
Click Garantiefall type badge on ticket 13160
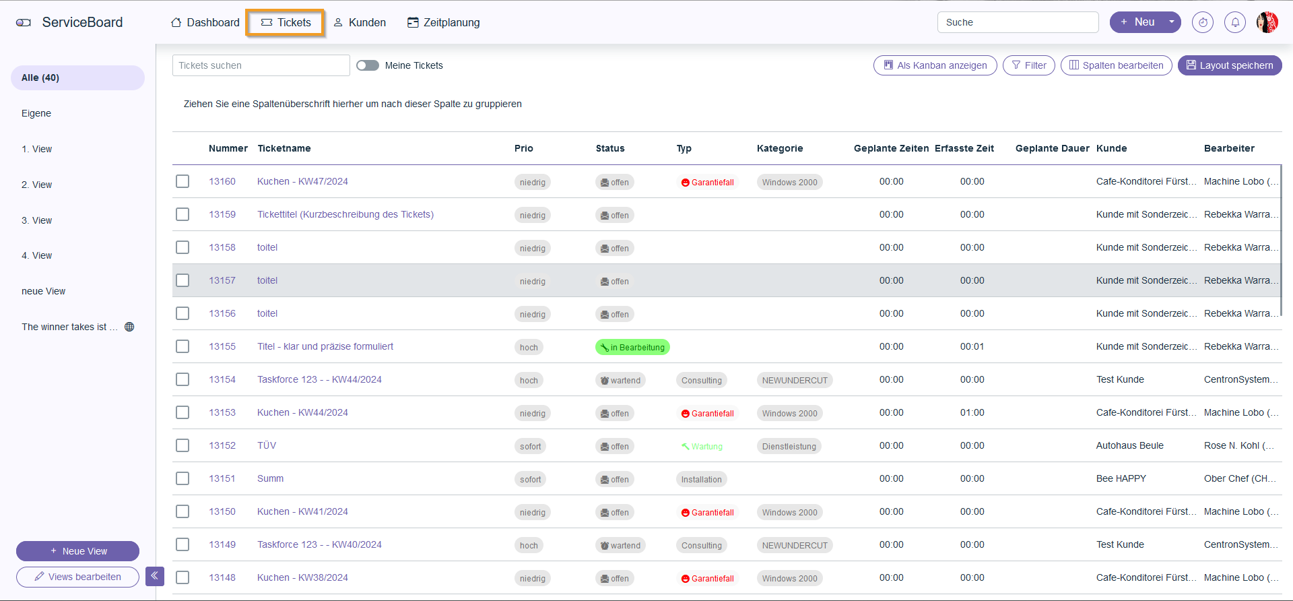707,183
